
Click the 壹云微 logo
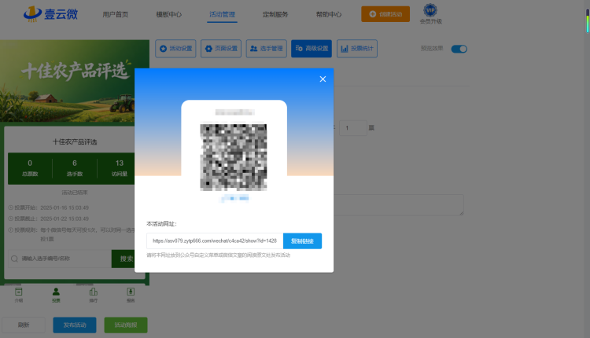click(51, 14)
